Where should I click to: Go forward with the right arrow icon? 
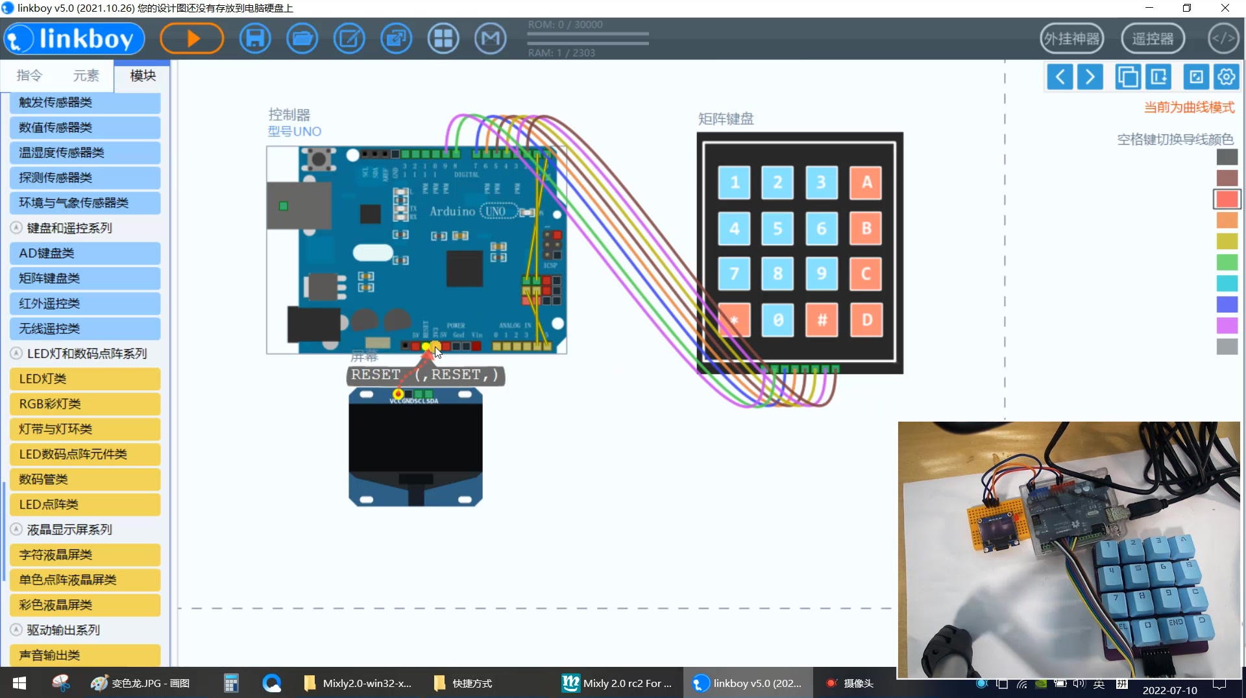(x=1090, y=77)
